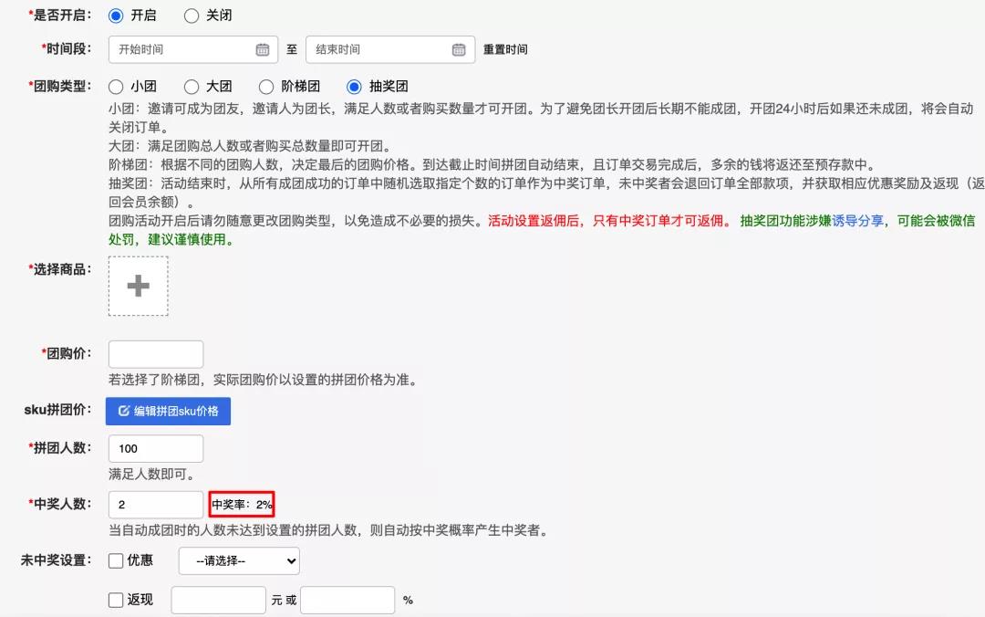Click the red 活动设置返佣后 warning text
Screen dimensions: 985x617
[x=608, y=221]
